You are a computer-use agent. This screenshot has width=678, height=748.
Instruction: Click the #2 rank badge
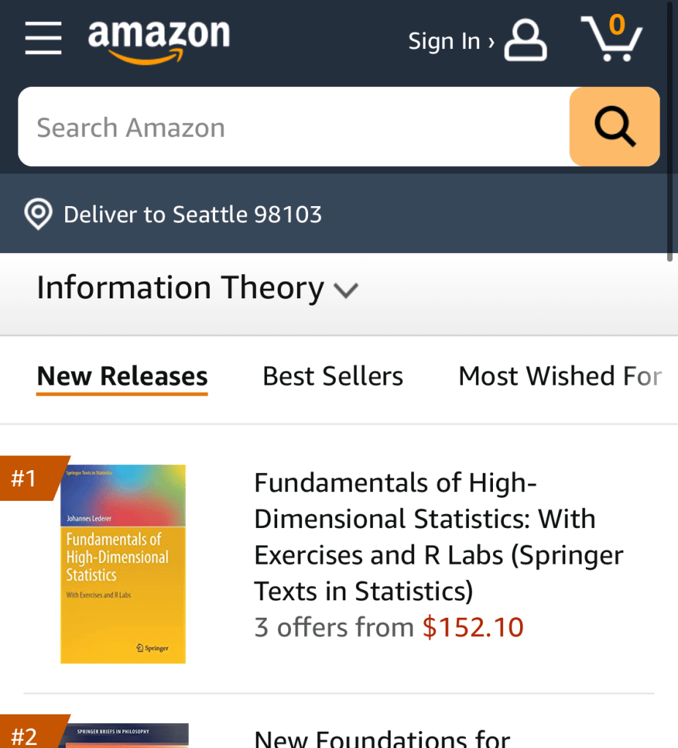(x=26, y=734)
